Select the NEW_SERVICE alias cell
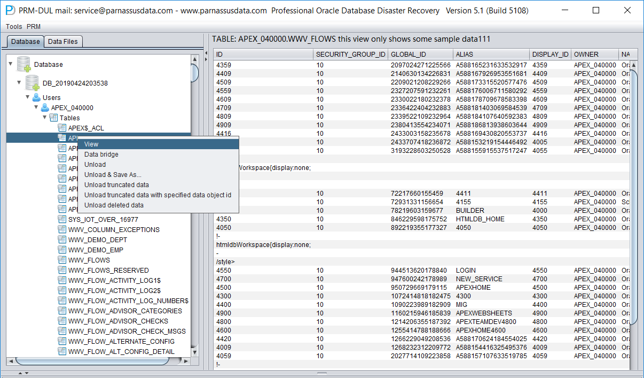 click(x=491, y=279)
